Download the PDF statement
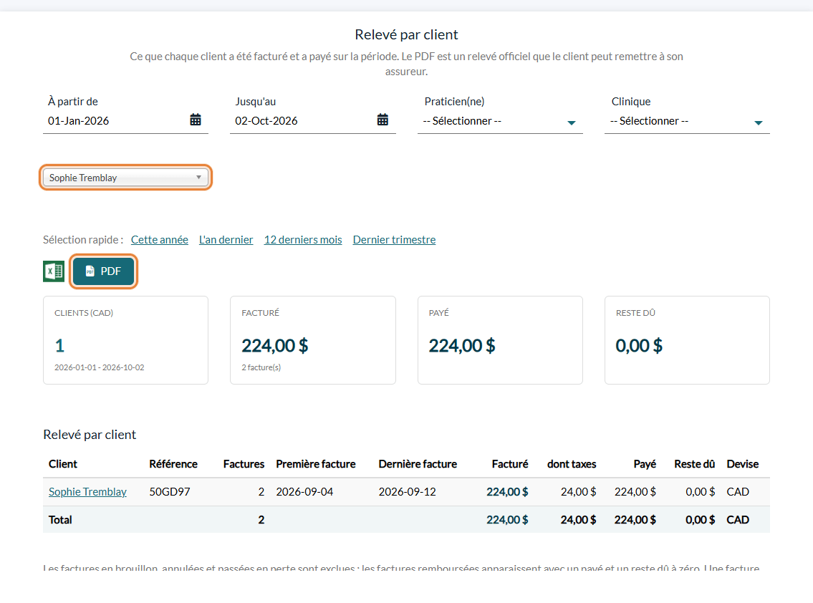 [x=104, y=271]
